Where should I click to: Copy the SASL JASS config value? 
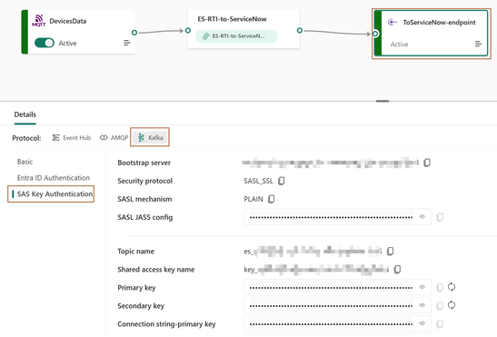pyautogui.click(x=440, y=217)
